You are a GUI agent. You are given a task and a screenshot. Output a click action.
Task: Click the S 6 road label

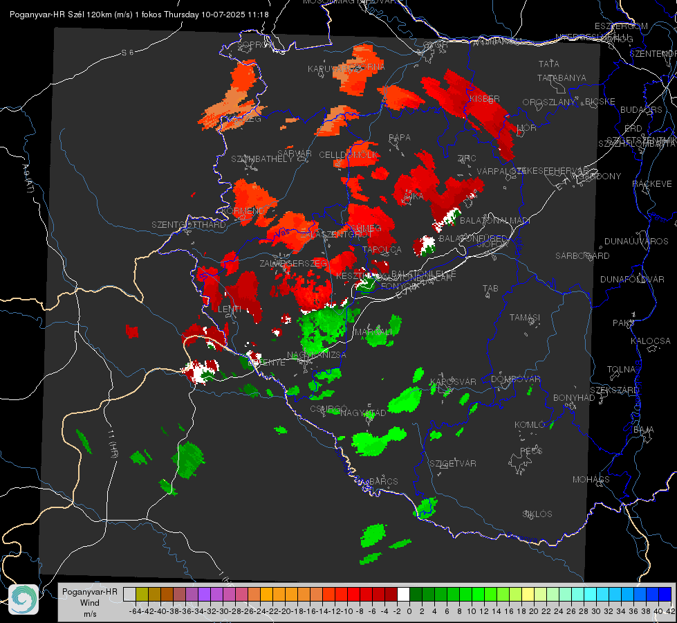coord(127,53)
